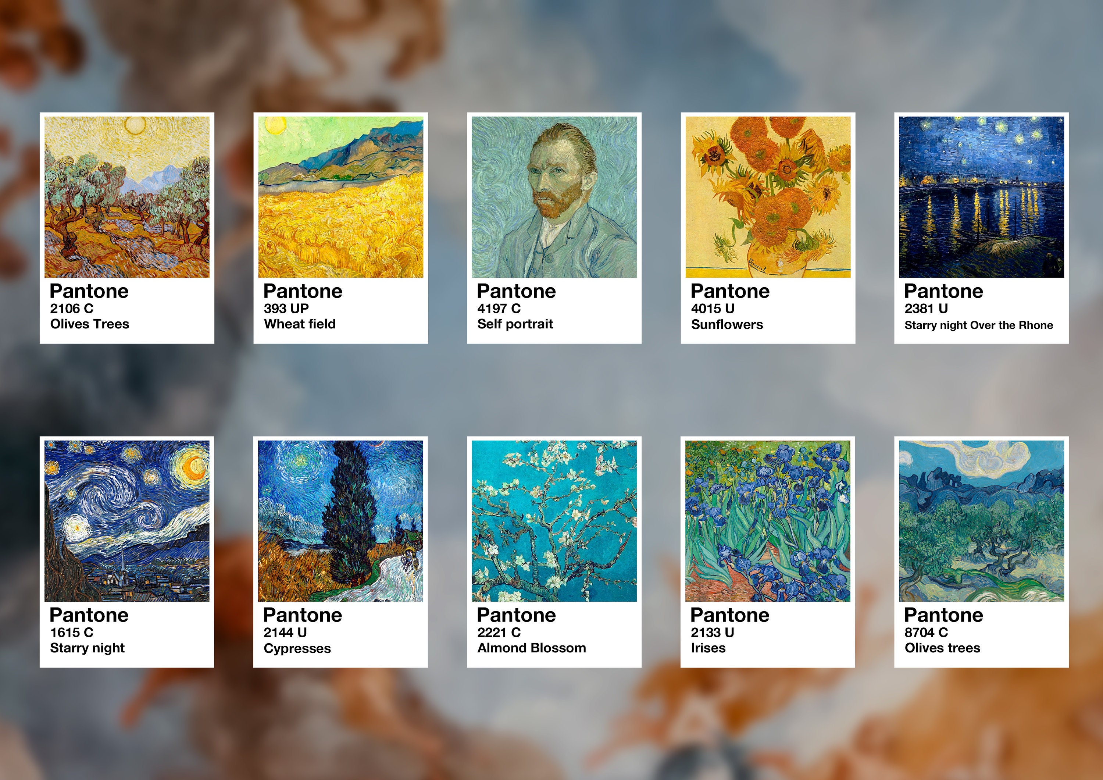1103x780 pixels.
Task: Select the Wheat field painting image
Action: (x=340, y=197)
